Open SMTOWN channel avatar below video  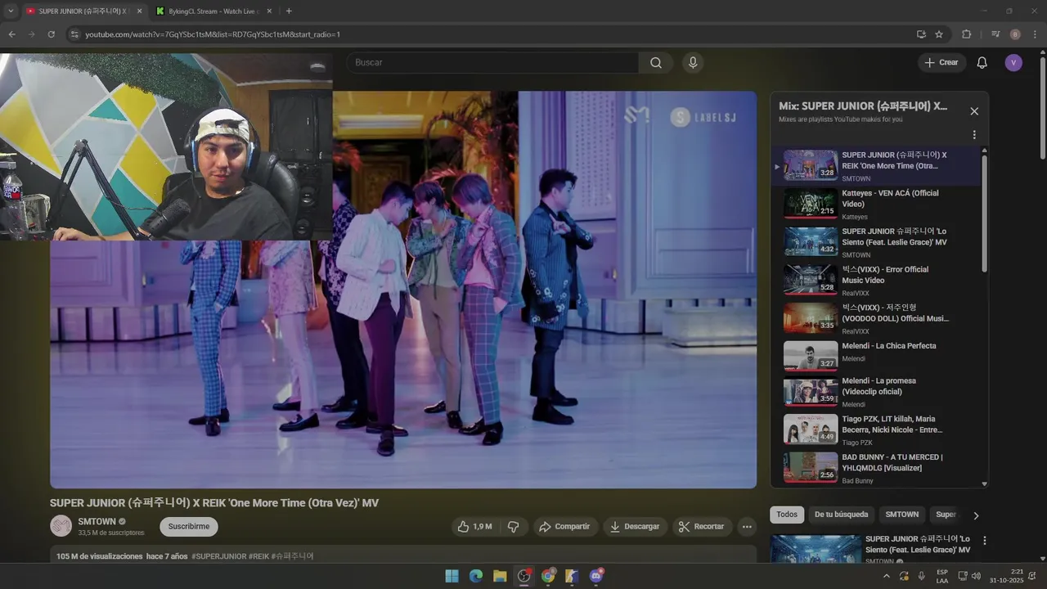[61, 526]
